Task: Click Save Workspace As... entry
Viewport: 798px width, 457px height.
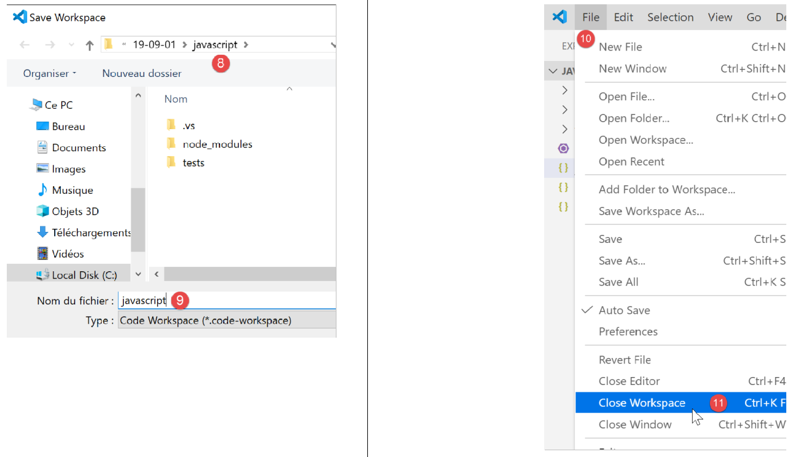Action: pos(651,211)
